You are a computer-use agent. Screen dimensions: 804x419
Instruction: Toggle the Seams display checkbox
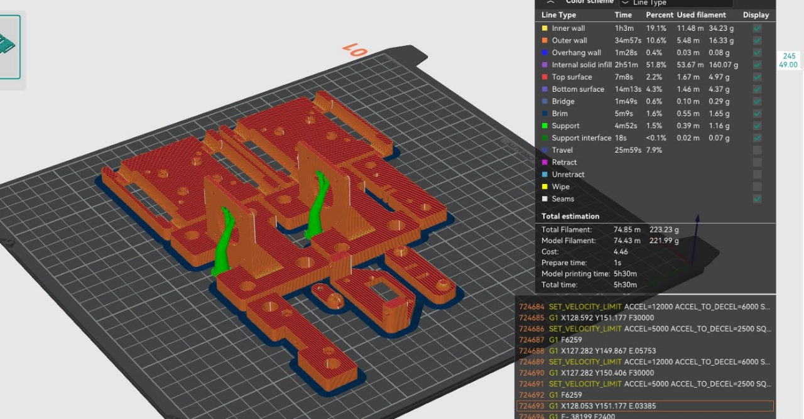click(x=758, y=199)
